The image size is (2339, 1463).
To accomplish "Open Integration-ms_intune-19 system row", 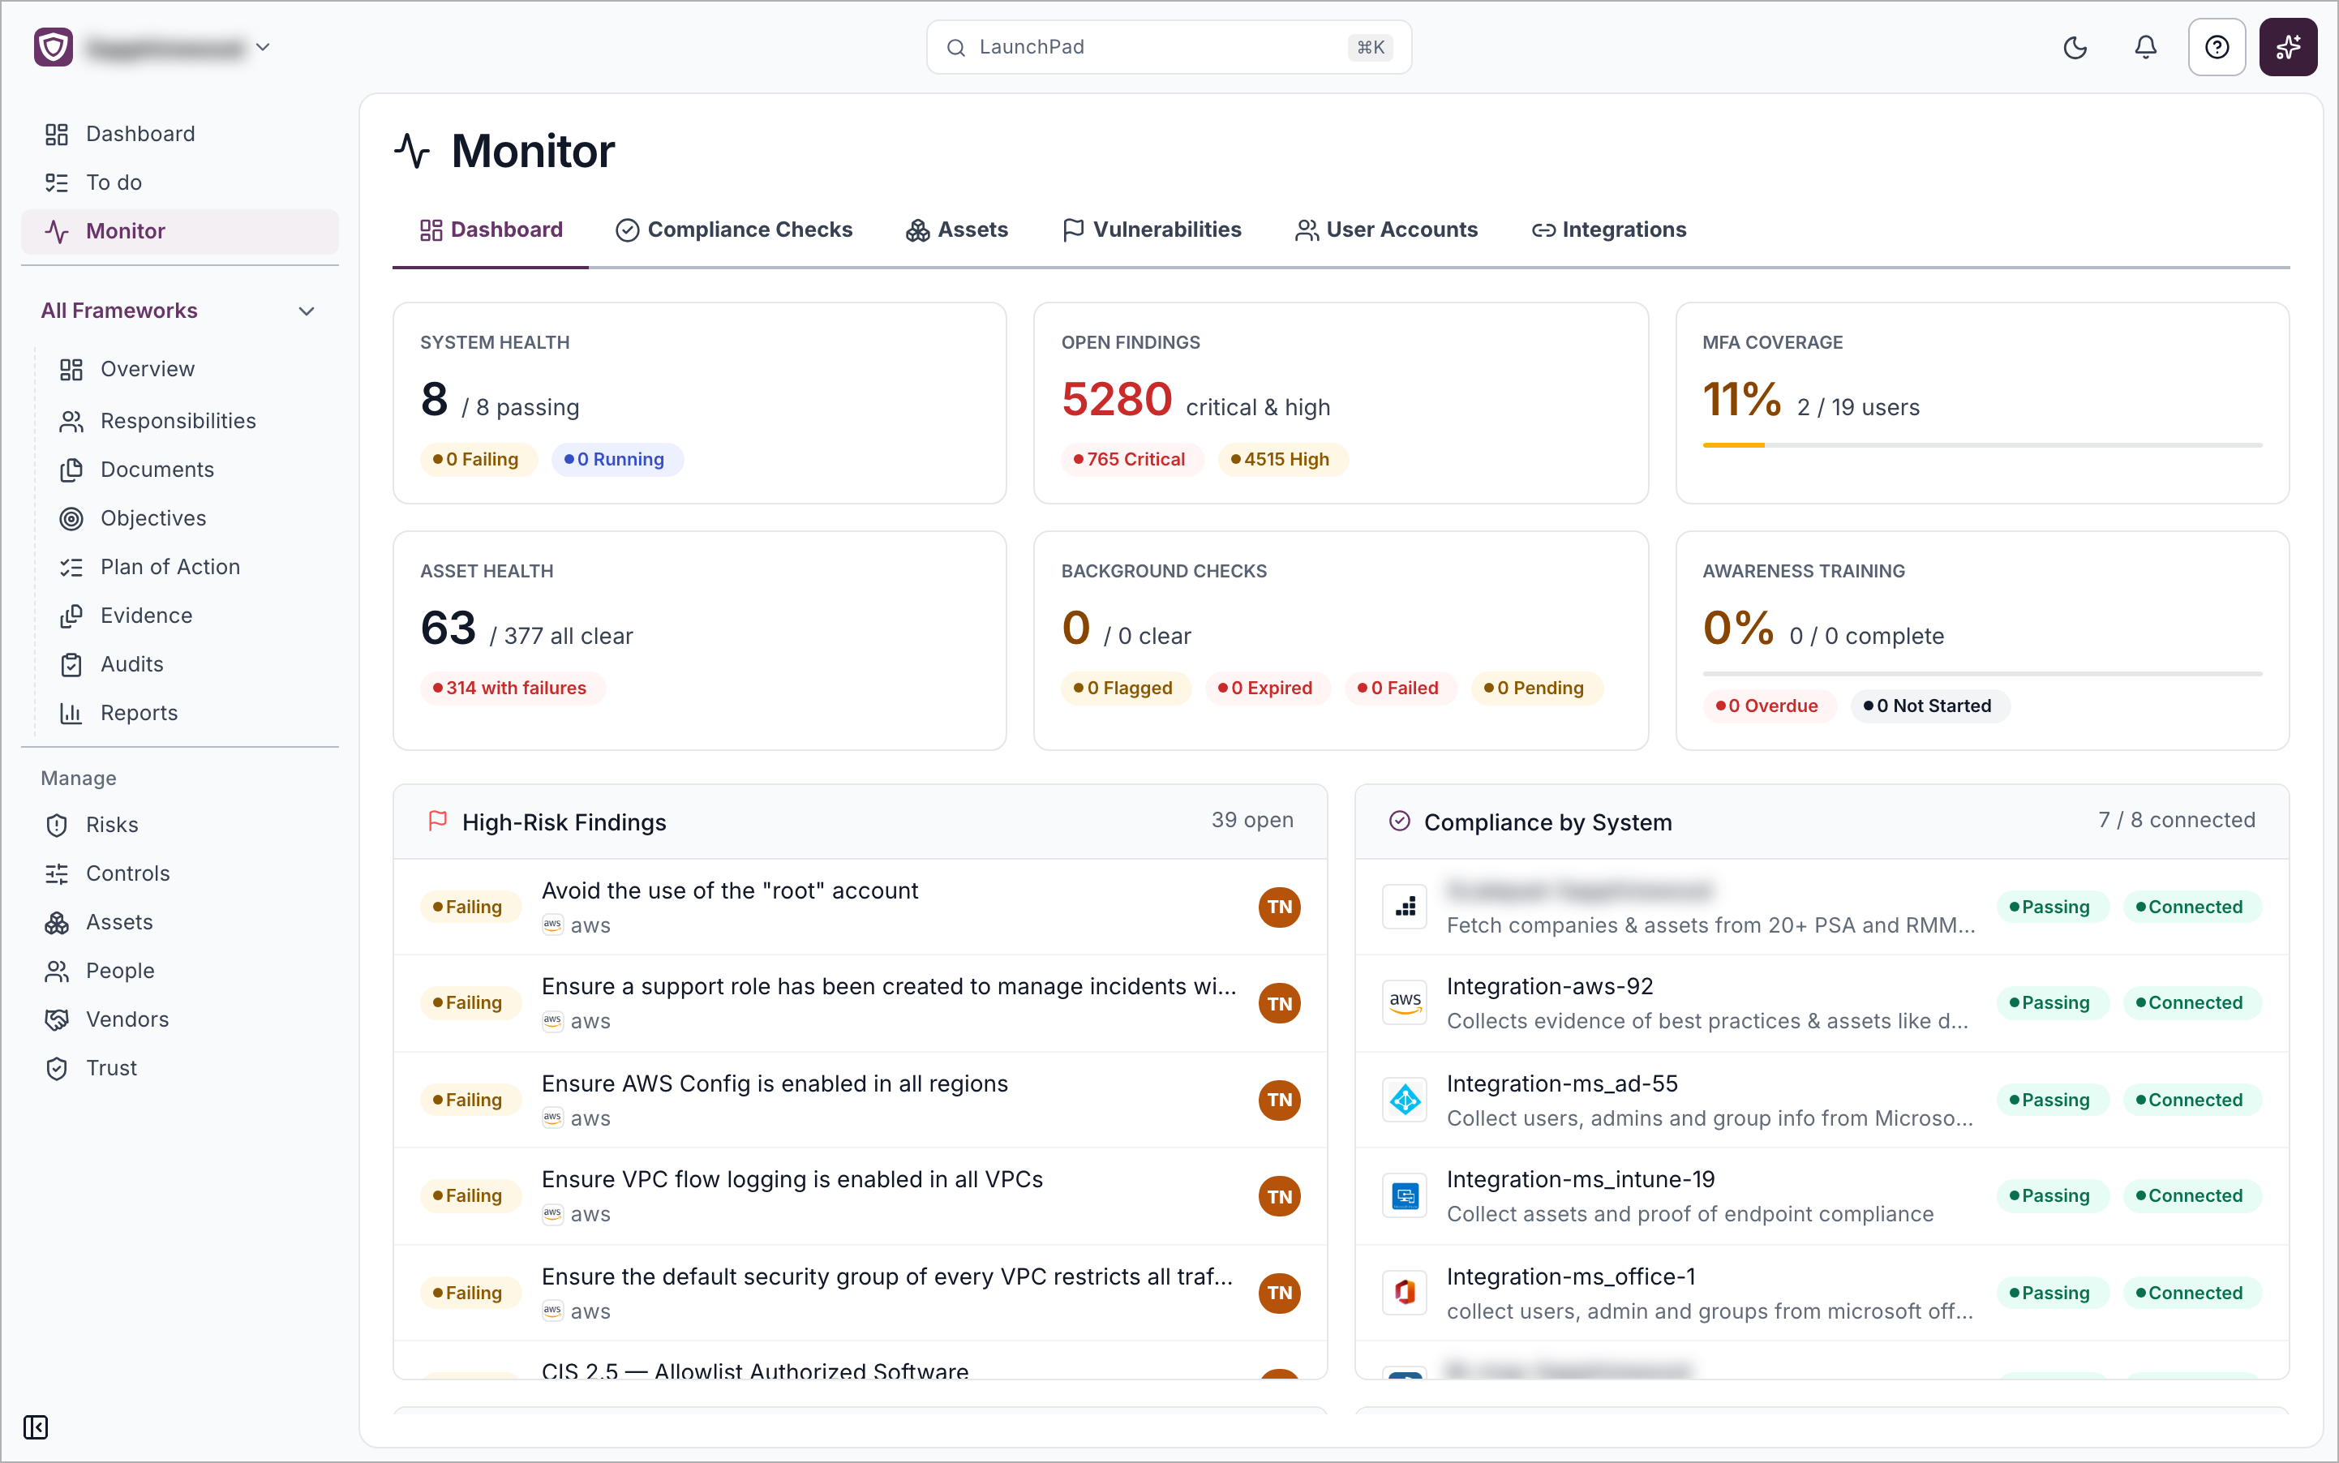I will click(1822, 1196).
